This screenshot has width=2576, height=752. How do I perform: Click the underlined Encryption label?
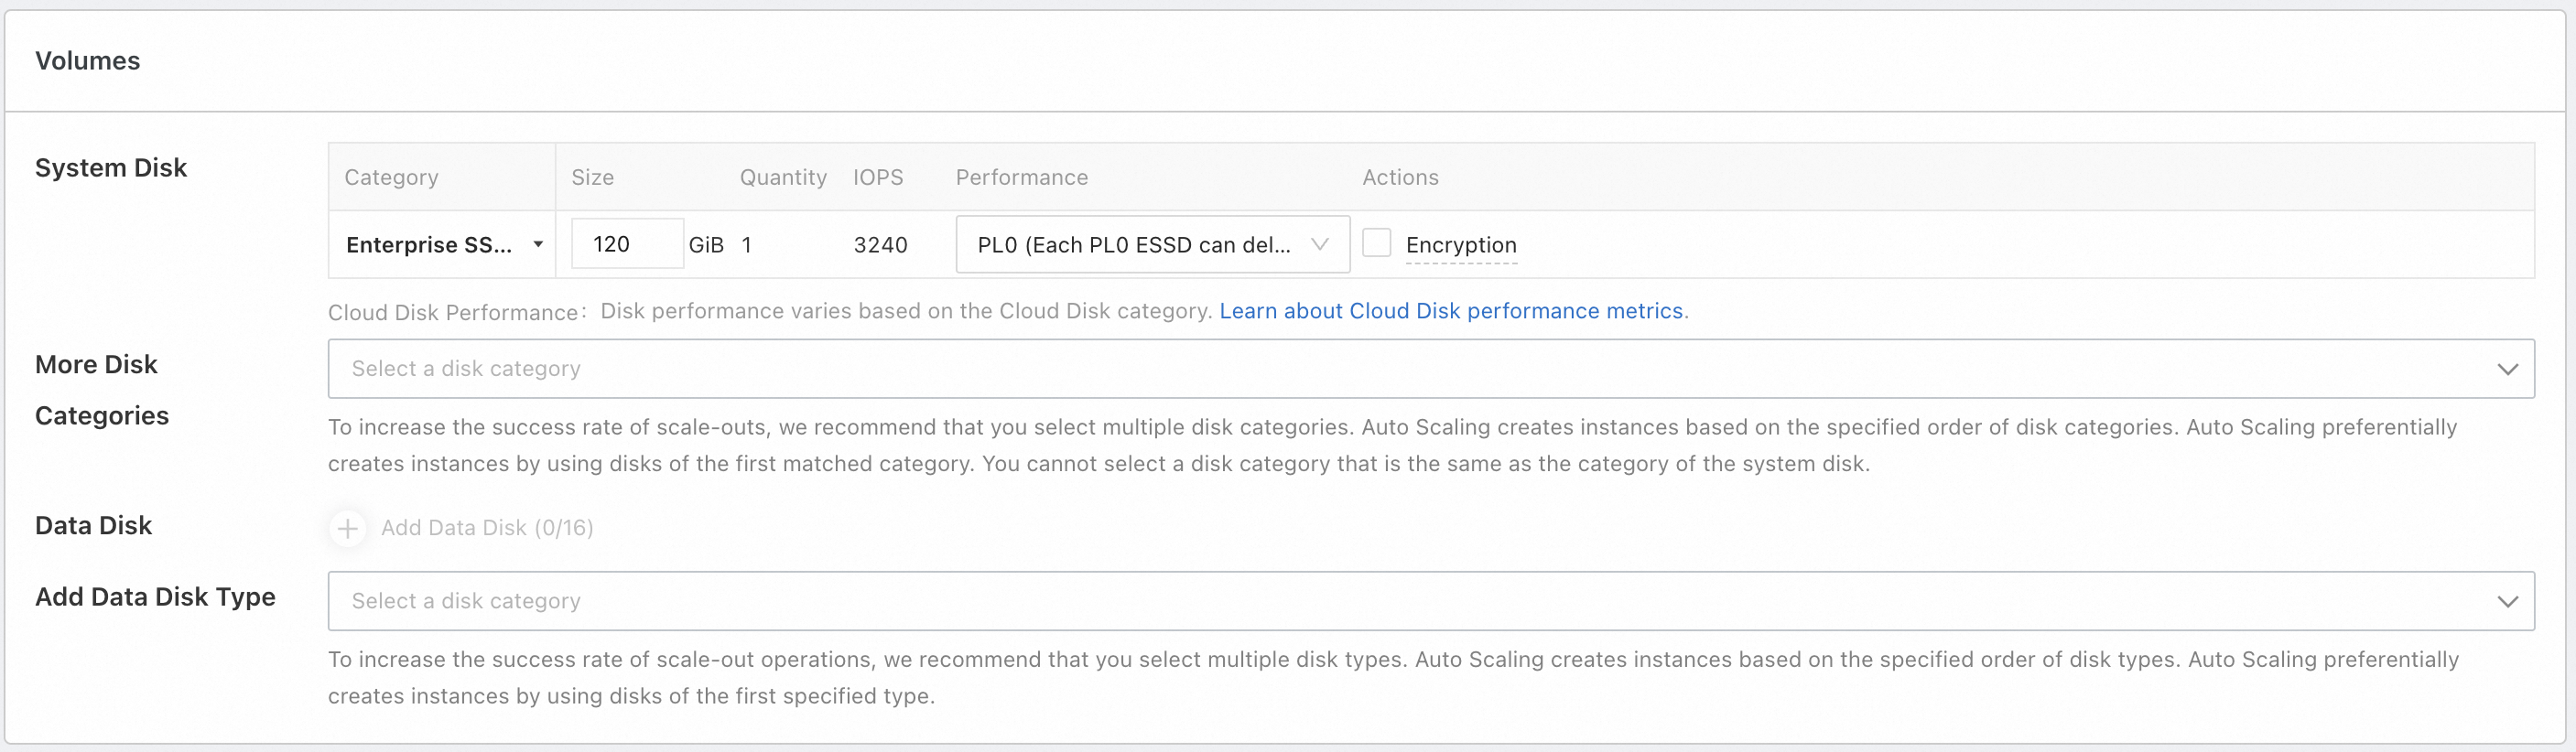click(1461, 245)
